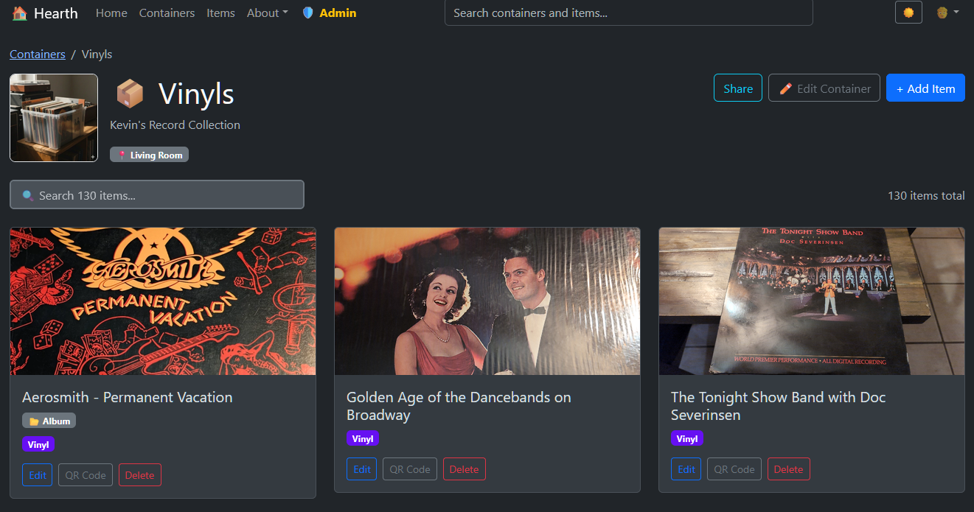Show QR Code for Golden Age Dancebands
Image resolution: width=974 pixels, height=512 pixels.
(410, 469)
